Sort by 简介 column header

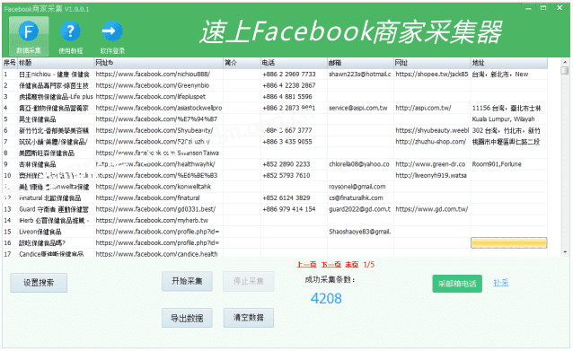(x=242, y=63)
